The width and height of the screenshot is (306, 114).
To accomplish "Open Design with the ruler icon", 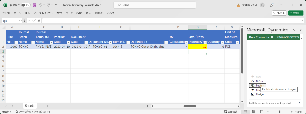I will point(253,95).
